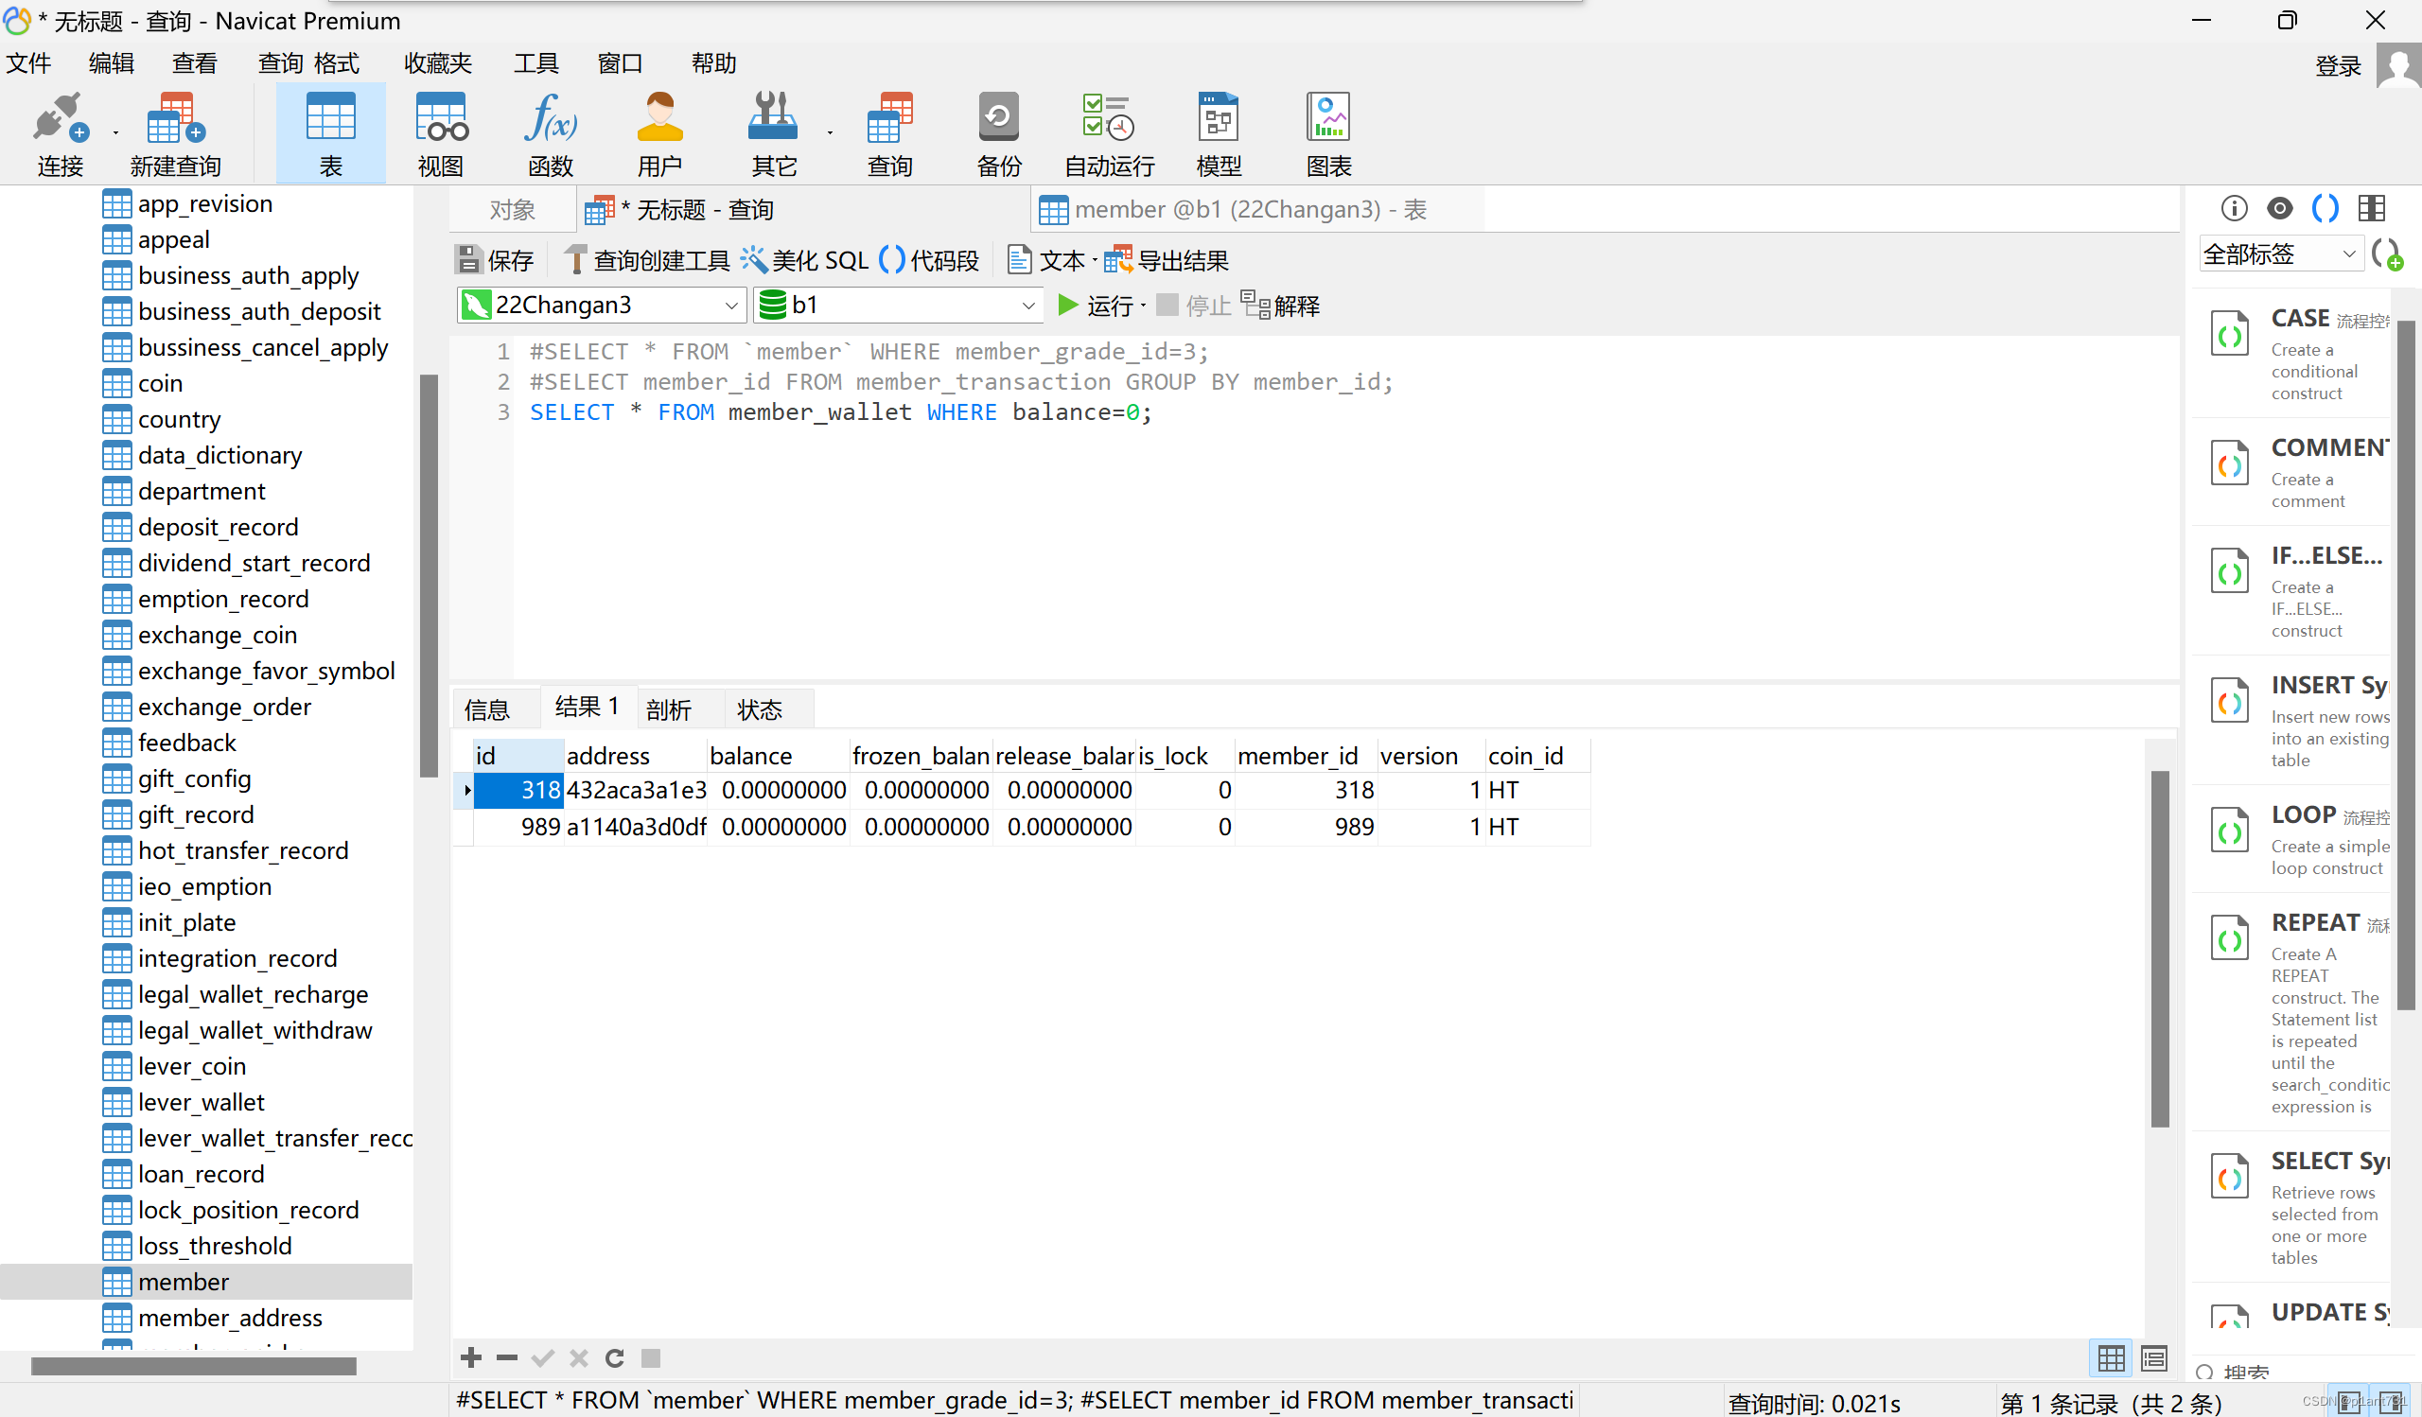Screen dimensions: 2422x1417
Task: Toggle the preview eye icon in right panel
Action: click(x=2279, y=207)
